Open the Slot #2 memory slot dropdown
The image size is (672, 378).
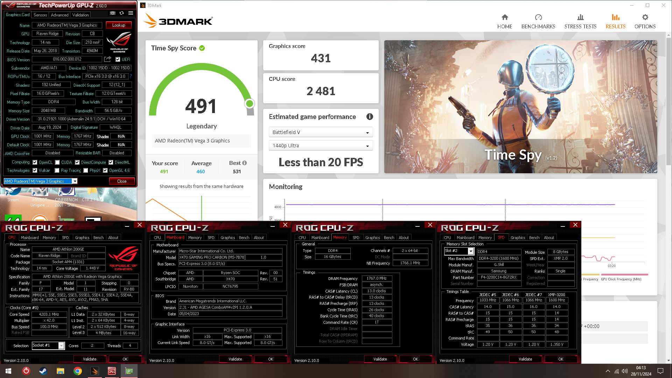(471, 251)
